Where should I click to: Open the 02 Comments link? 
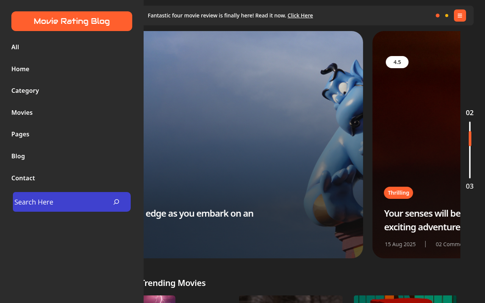click(448, 244)
